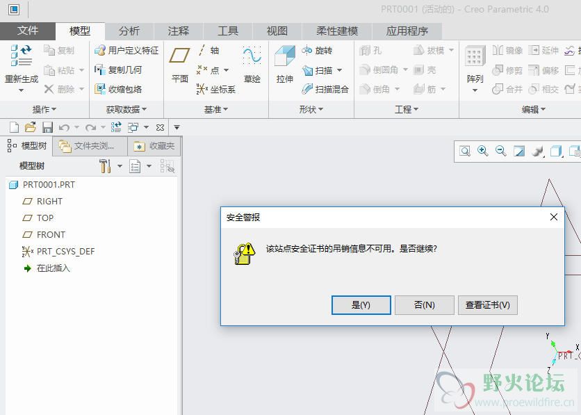Click Save disk icon in quick toolbar
581x415 pixels.
47,127
